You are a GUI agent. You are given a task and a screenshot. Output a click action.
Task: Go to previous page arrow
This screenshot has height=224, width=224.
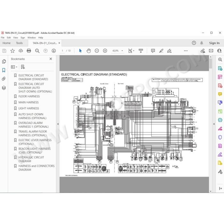coord(45,51)
